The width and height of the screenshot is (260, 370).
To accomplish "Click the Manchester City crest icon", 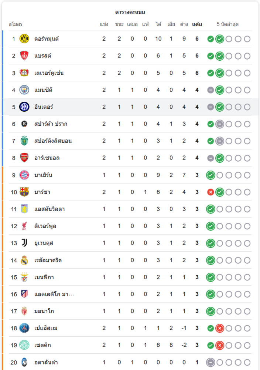I will pyautogui.click(x=24, y=90).
